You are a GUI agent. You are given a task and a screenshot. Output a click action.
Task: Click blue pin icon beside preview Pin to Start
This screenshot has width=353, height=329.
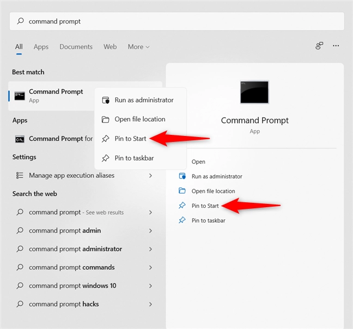(x=182, y=206)
